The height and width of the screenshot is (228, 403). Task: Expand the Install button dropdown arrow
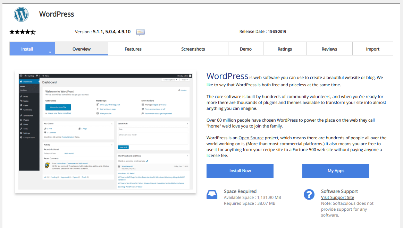pyautogui.click(x=50, y=52)
